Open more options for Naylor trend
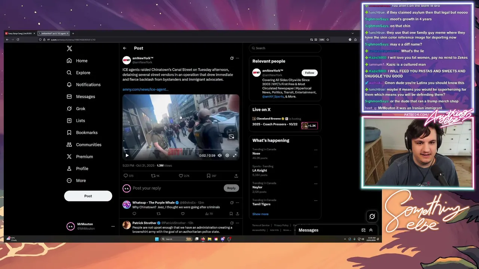 point(315,183)
